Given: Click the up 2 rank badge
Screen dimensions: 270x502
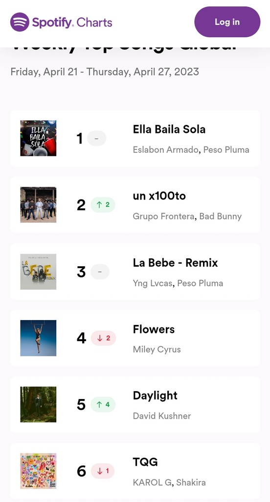Looking at the screenshot, I should pos(103,205).
